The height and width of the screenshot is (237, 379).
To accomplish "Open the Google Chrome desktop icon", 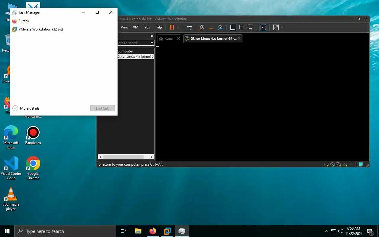I will (x=33, y=168).
